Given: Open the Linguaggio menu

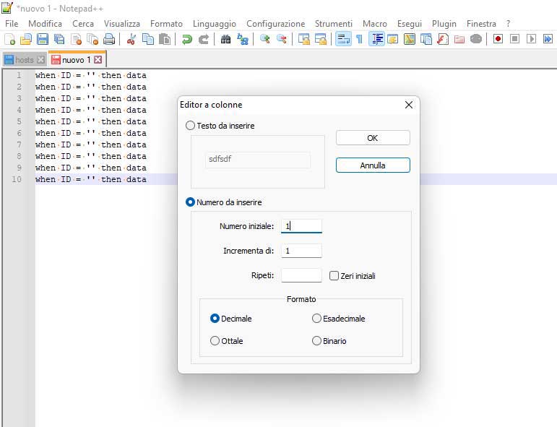Looking at the screenshot, I should [215, 24].
